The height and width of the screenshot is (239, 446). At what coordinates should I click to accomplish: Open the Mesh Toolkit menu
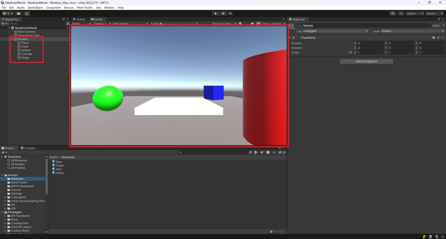pos(84,7)
